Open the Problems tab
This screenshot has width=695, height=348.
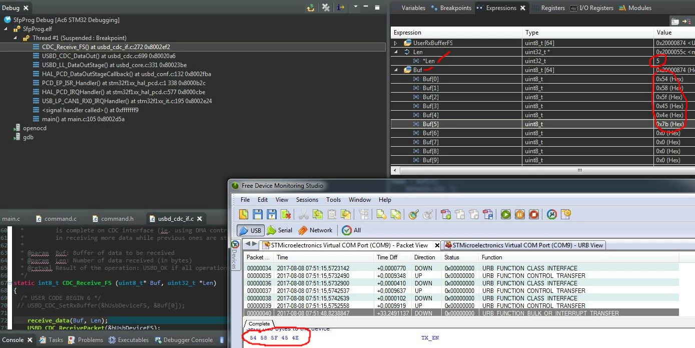[85, 340]
